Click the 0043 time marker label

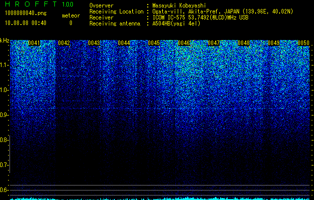(x=94, y=43)
